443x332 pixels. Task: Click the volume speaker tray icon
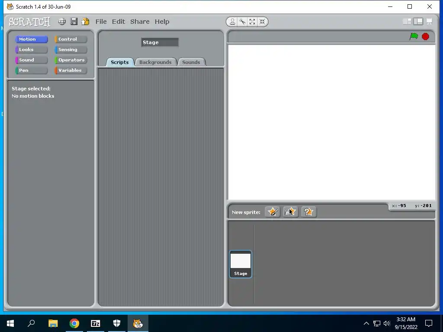[x=387, y=323]
